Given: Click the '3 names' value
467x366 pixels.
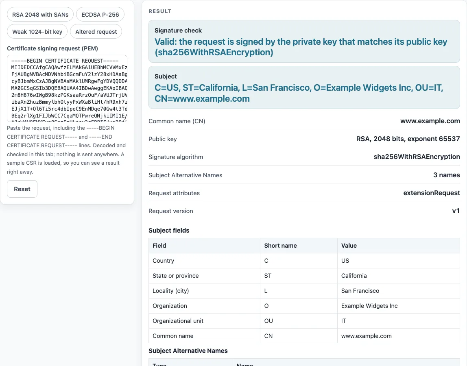Looking at the screenshot, I should click(x=446, y=175).
